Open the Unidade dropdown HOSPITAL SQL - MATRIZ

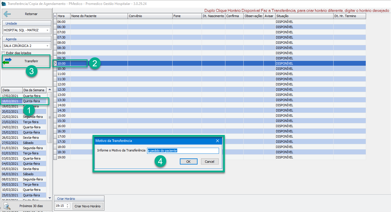[x=47, y=30]
